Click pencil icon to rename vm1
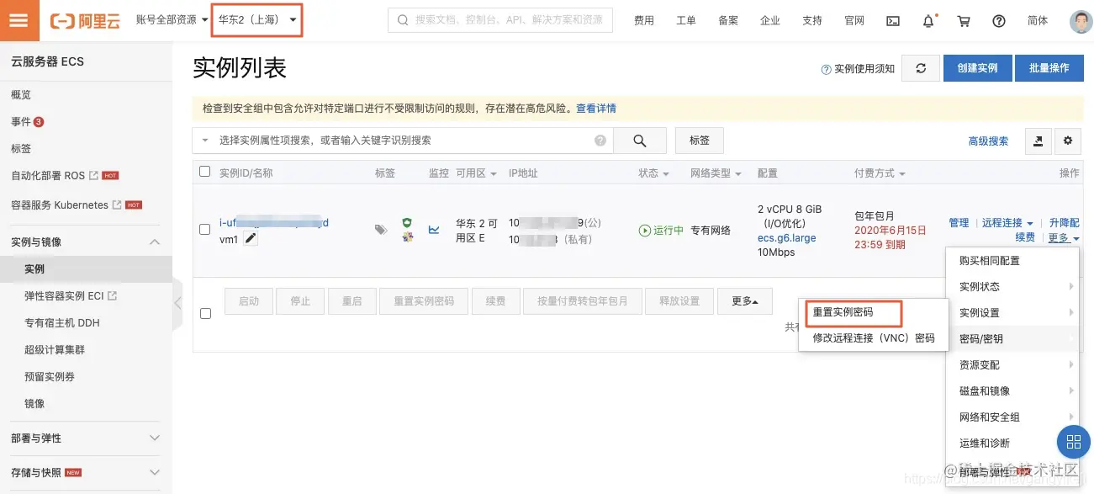This screenshot has width=1094, height=494. point(250,238)
